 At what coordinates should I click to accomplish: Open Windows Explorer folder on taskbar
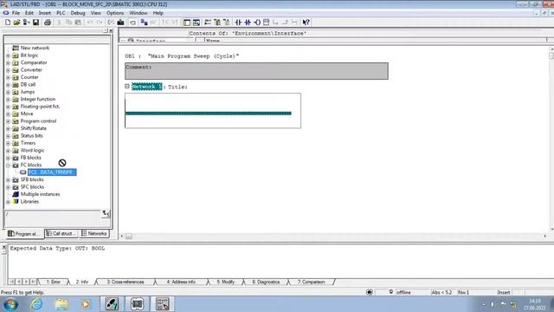point(61,304)
